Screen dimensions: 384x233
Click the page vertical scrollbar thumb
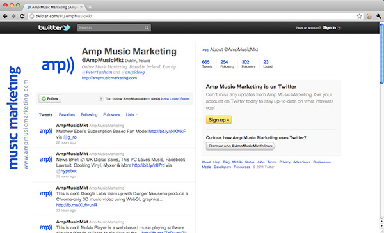[381, 53]
